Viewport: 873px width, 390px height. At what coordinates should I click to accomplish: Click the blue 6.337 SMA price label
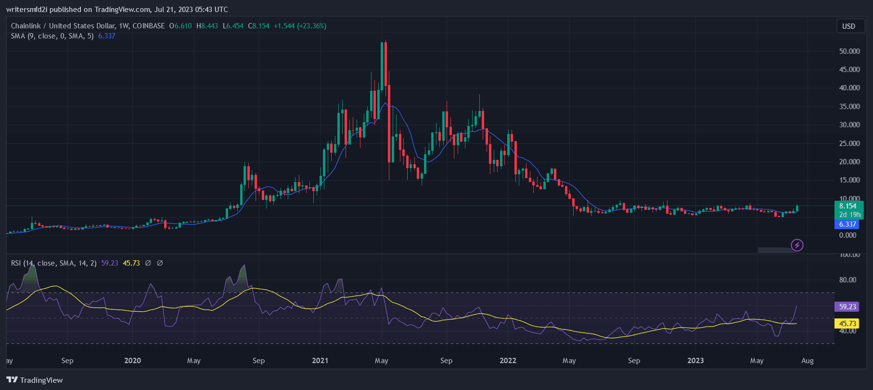pyautogui.click(x=847, y=224)
